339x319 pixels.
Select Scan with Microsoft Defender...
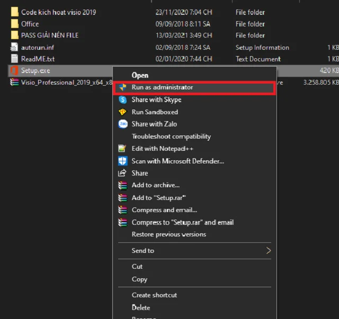click(x=194, y=161)
